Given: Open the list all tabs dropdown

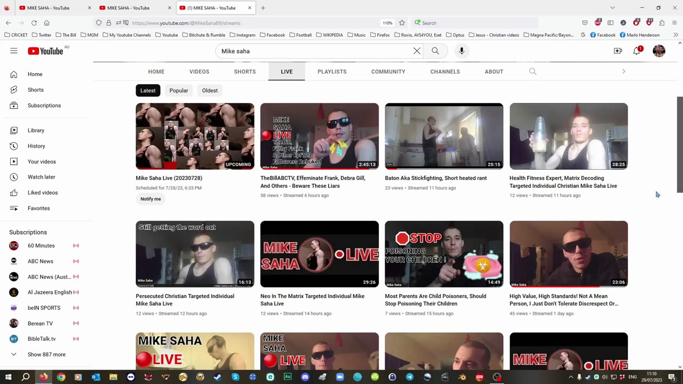Looking at the screenshot, I should tap(612, 8).
